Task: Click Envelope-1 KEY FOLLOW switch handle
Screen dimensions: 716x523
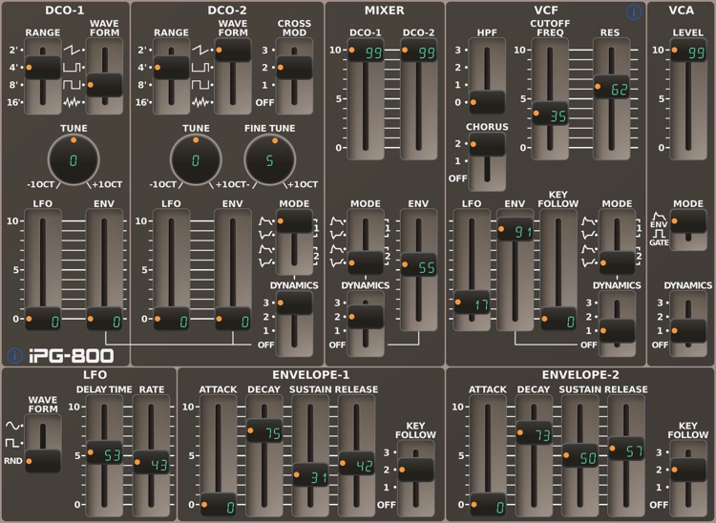Action: tap(416, 470)
